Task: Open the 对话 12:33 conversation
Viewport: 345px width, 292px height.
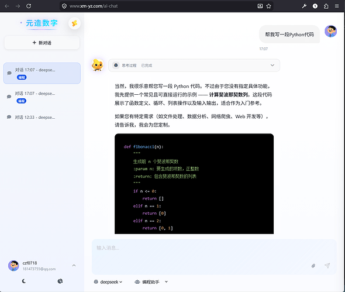Action: pos(42,117)
